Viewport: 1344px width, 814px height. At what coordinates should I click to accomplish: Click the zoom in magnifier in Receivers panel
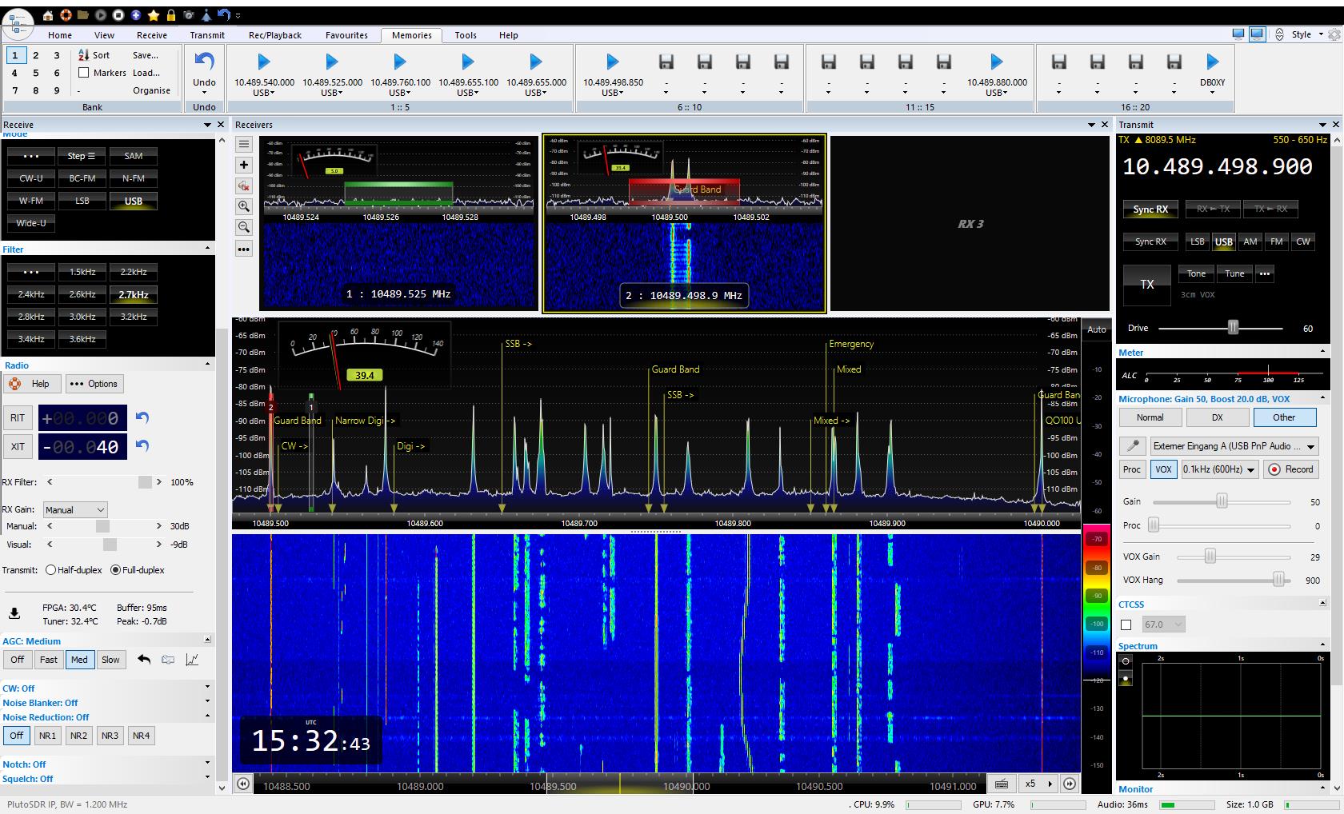pyautogui.click(x=244, y=206)
